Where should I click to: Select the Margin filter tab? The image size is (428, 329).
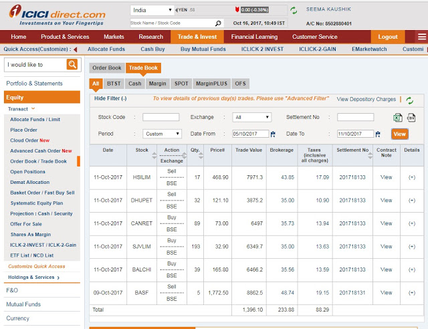(x=158, y=84)
